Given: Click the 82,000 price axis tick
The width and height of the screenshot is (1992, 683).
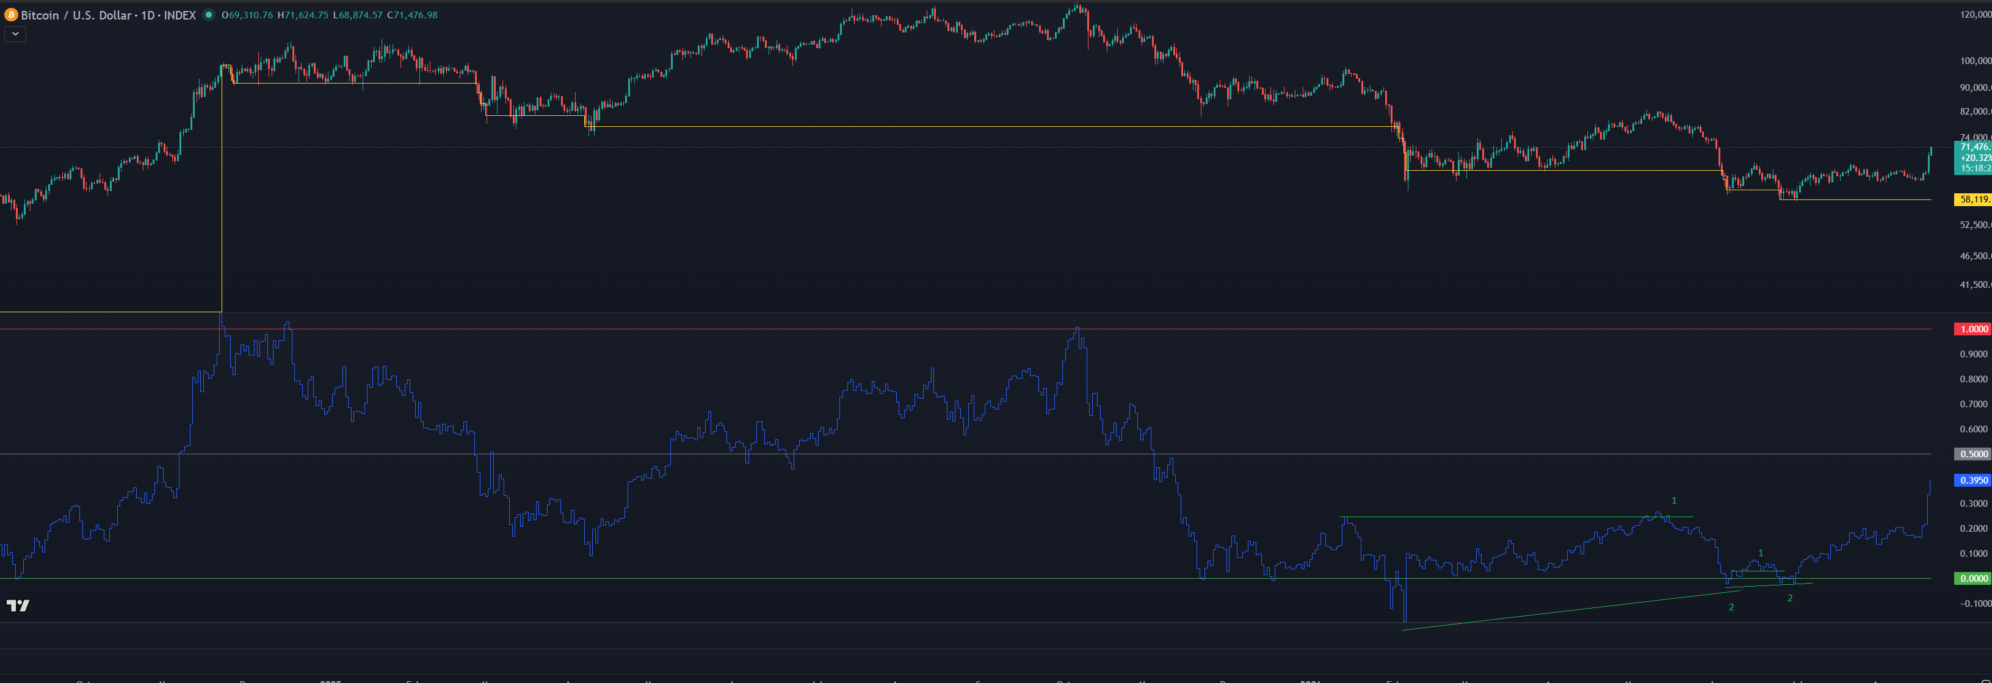Looking at the screenshot, I should [x=1976, y=112].
